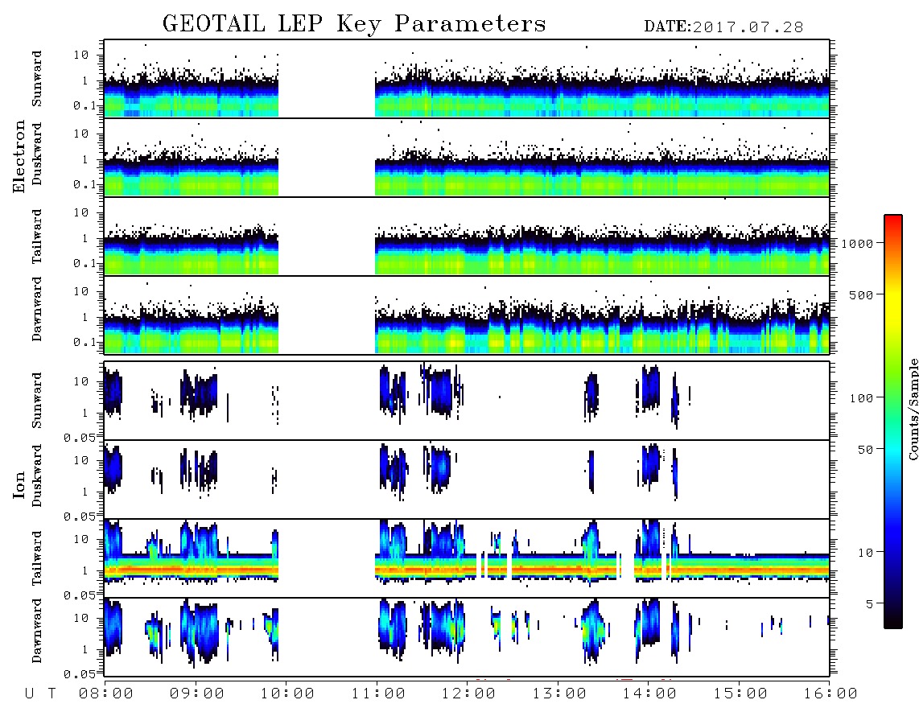Click the Ion Sunward panel label

click(x=37, y=401)
